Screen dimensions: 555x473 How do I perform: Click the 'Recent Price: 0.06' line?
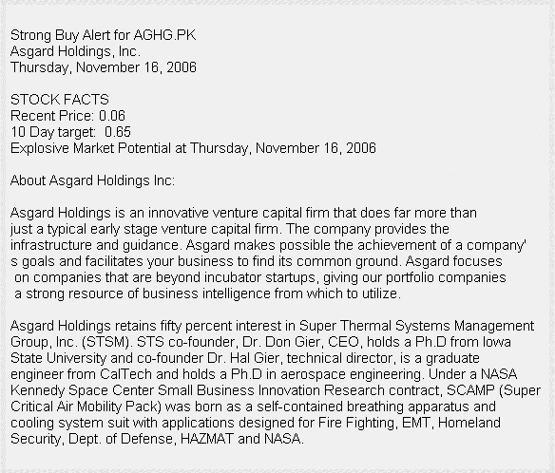tap(68, 116)
